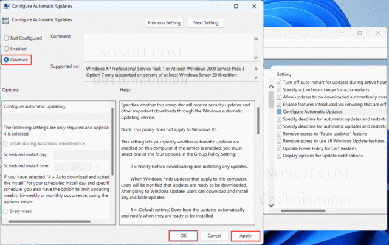Viewport: 389px width, 245px height.
Task: Select Enable features introduced via servicing setting
Action: (335, 104)
